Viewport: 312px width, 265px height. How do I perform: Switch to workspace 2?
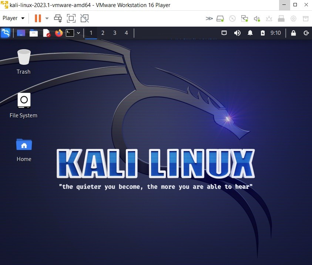pos(103,33)
